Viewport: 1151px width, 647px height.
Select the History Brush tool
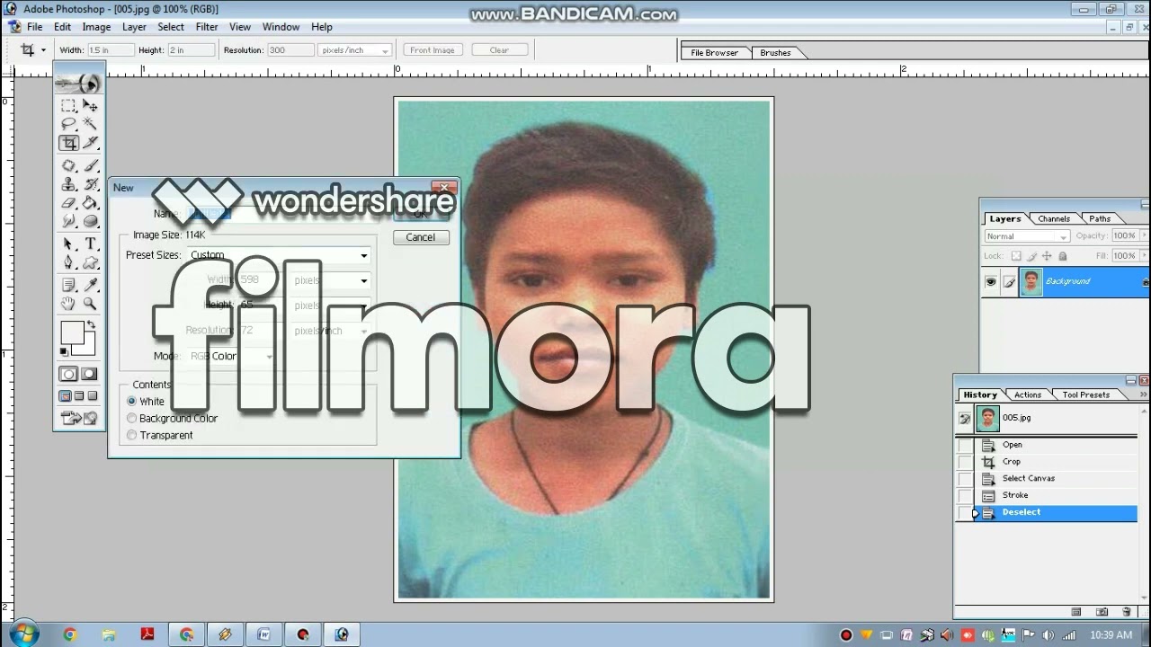[90, 184]
